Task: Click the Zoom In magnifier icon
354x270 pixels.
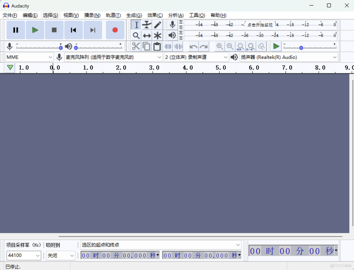Action: [220, 46]
